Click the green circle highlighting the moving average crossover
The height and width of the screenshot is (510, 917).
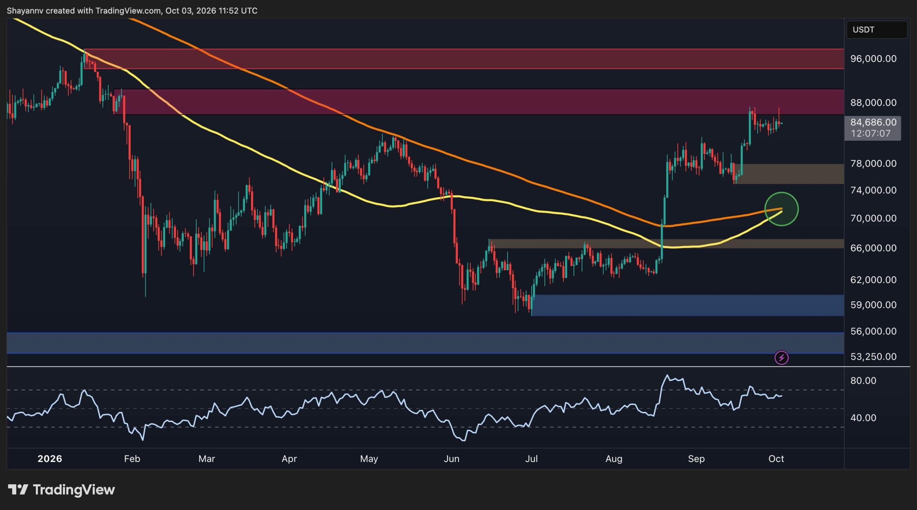(781, 209)
